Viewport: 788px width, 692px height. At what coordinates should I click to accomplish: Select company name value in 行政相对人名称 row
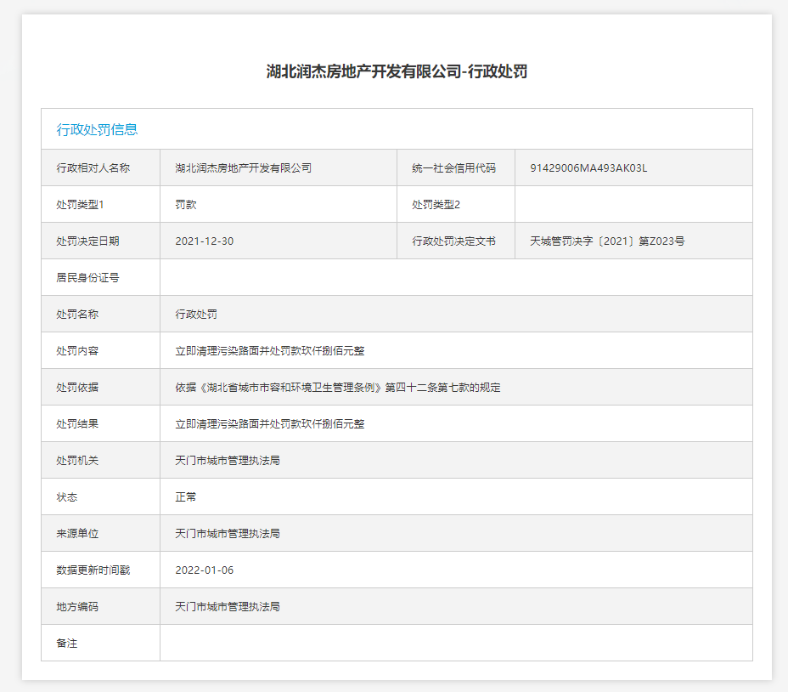pyautogui.click(x=243, y=168)
